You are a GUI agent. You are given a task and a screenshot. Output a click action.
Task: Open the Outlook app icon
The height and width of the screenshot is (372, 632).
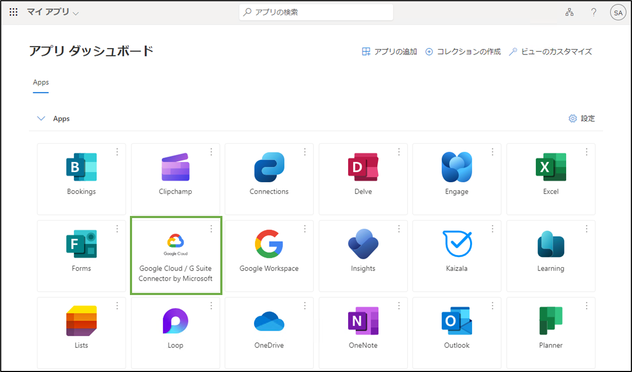tap(457, 321)
